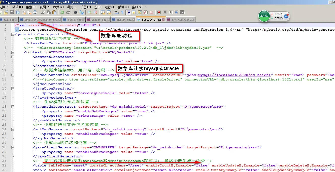Collapse the javaModelGenerator fold on line 19
Viewport: 335px width, 172px height.
[x=12, y=107]
